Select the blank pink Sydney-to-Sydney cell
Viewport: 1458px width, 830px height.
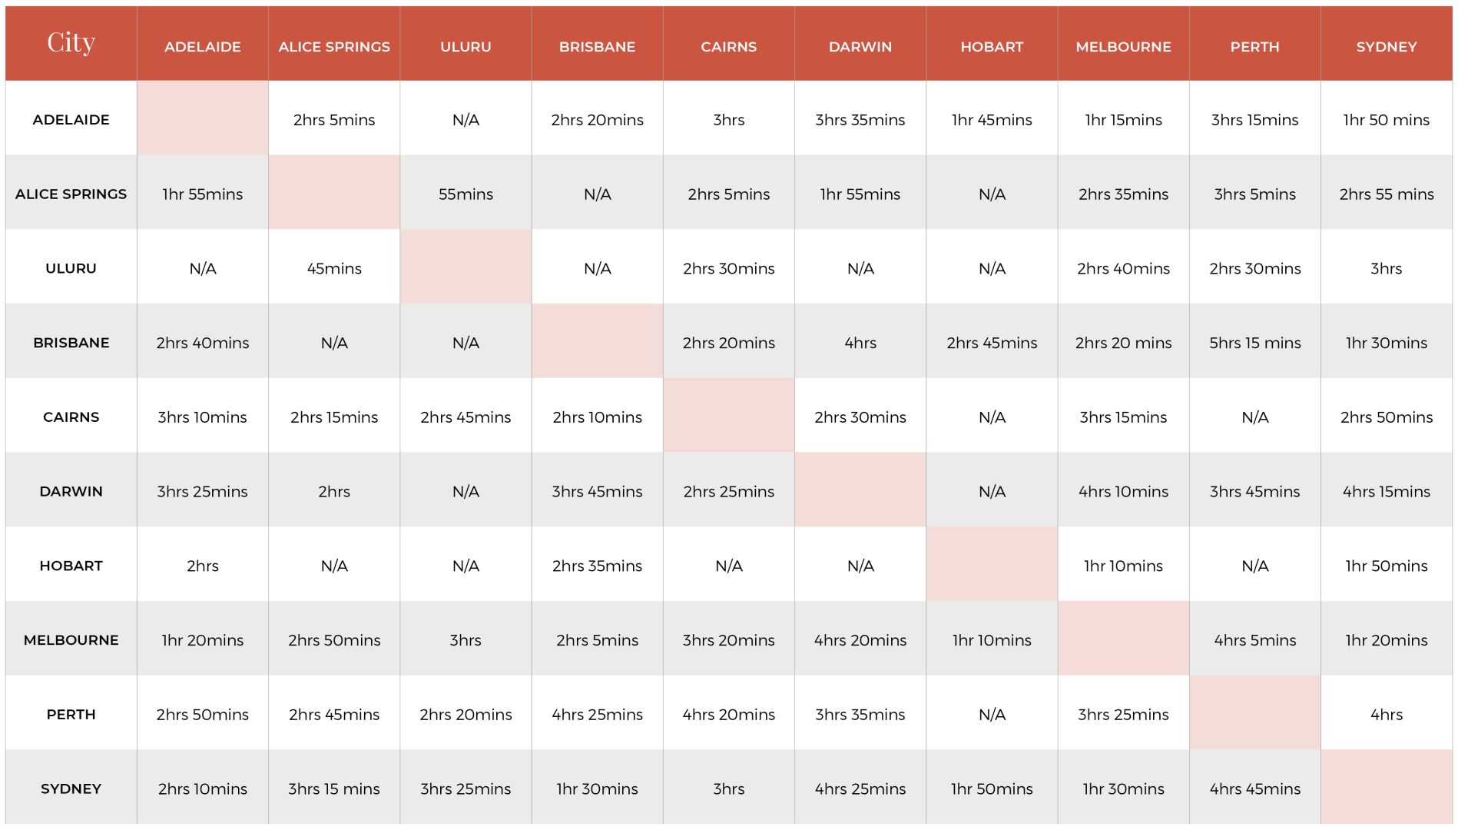[1386, 787]
